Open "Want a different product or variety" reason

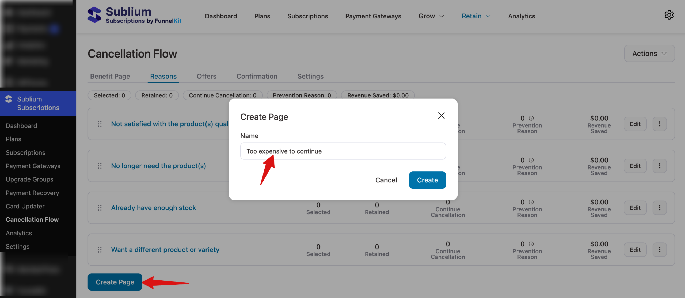(x=165, y=250)
